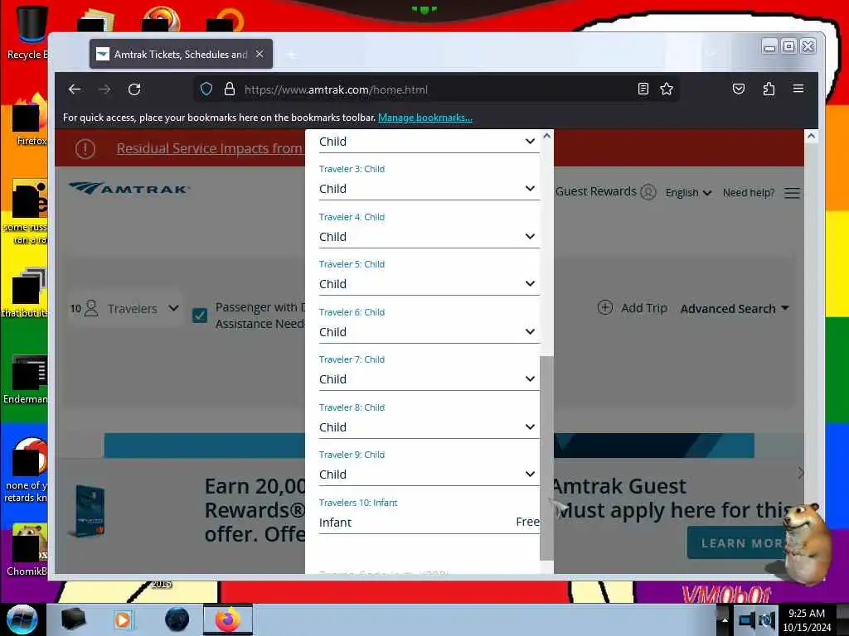Click the Add Trip plus button
The height and width of the screenshot is (636, 849).
pyautogui.click(x=604, y=308)
